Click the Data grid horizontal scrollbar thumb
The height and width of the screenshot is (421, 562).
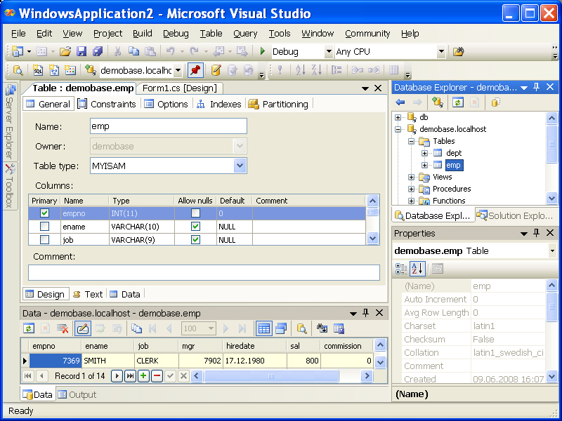[271, 376]
